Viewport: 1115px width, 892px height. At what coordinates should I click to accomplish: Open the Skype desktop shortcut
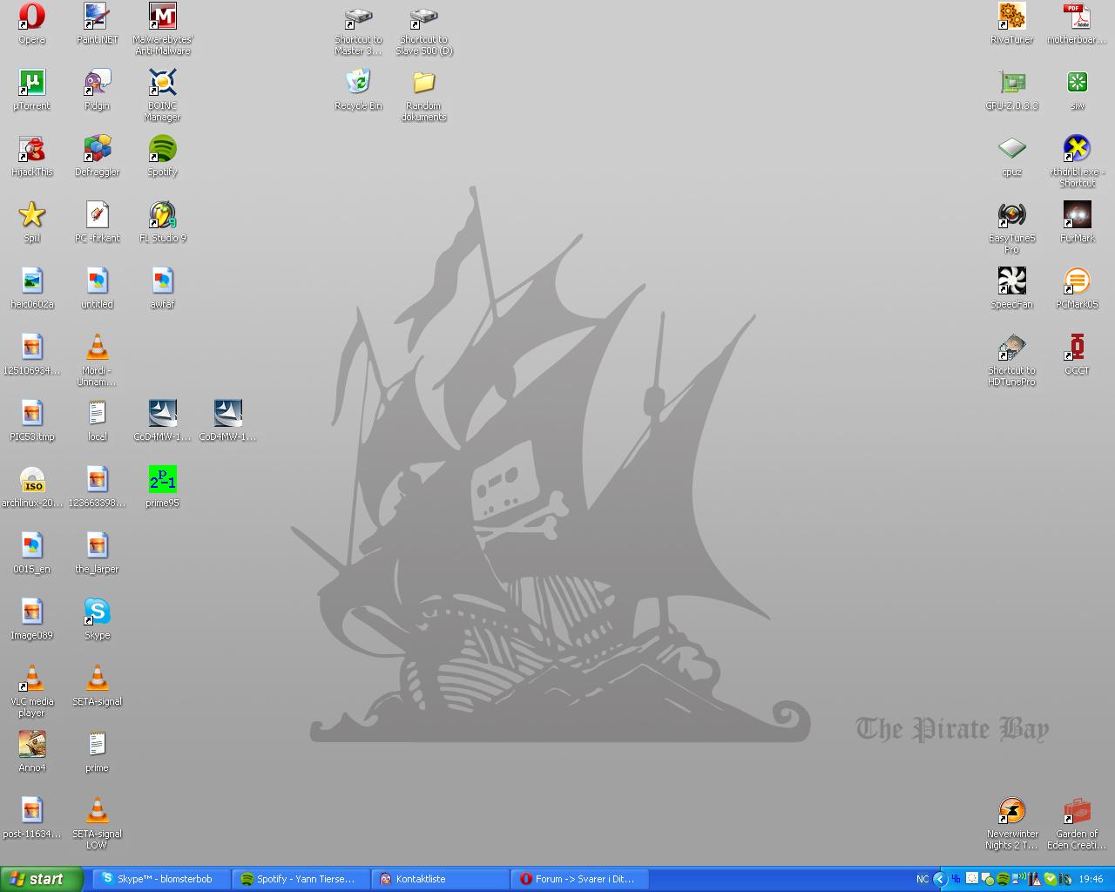point(97,619)
